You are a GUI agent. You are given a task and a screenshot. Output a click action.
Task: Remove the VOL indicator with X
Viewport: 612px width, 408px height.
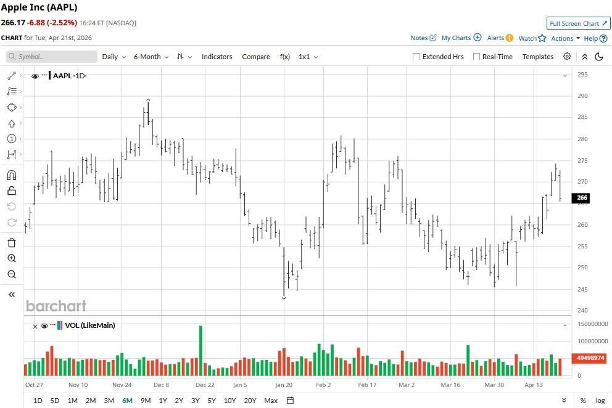click(x=35, y=327)
